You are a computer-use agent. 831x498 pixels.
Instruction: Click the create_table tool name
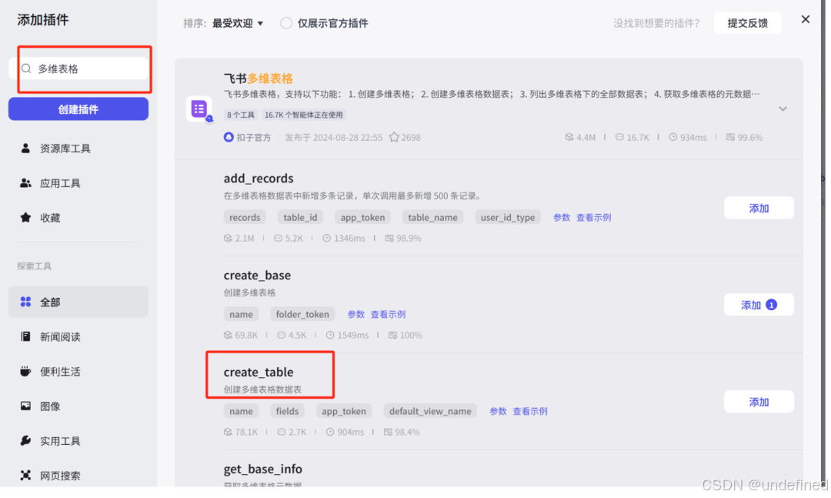(x=258, y=373)
